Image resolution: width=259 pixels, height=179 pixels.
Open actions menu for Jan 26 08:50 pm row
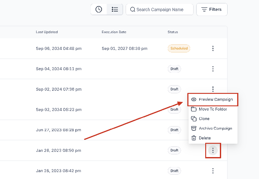213,150
